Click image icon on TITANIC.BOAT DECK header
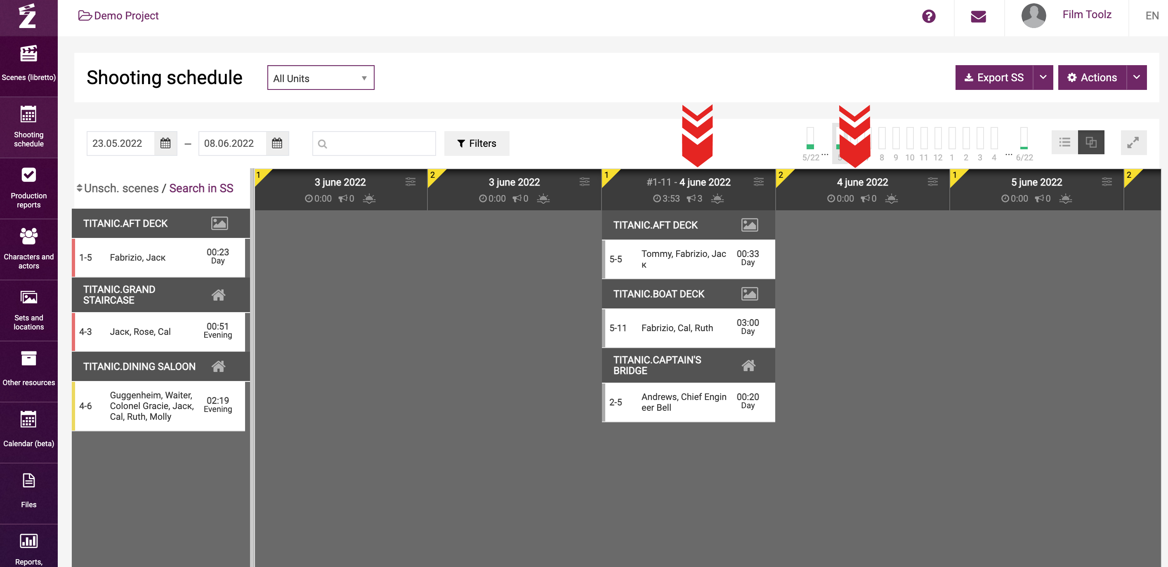 click(x=750, y=294)
